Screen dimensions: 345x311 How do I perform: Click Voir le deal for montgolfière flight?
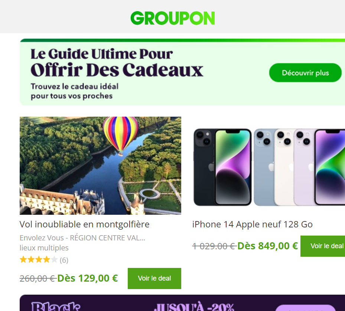tap(154, 278)
